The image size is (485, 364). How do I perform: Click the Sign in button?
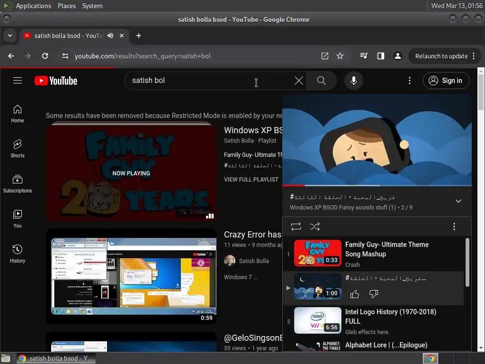446,81
